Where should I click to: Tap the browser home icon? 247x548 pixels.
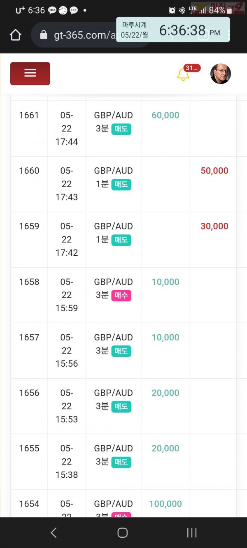(x=15, y=35)
